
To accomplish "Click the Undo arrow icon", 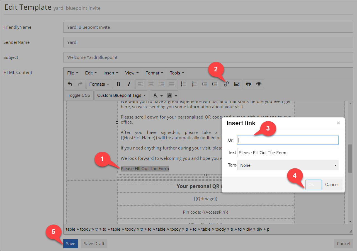I will (x=70, y=84).
